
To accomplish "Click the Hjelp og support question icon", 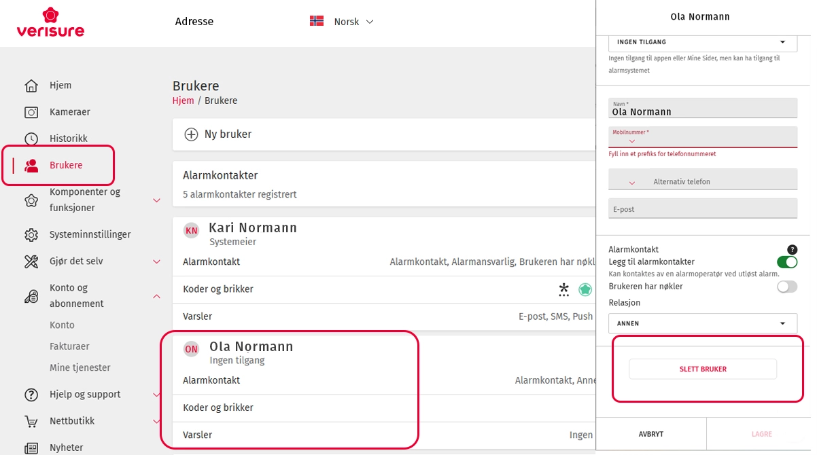I will pos(31,395).
